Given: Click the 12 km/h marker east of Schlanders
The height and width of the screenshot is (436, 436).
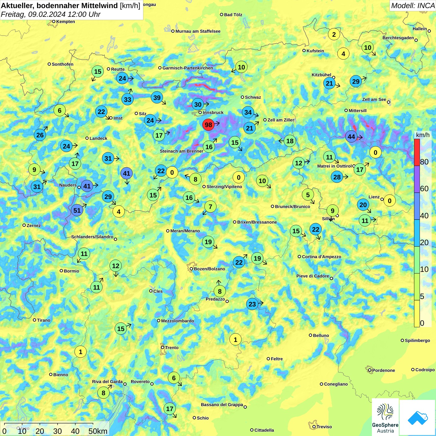Looking at the screenshot, I should point(116,266).
